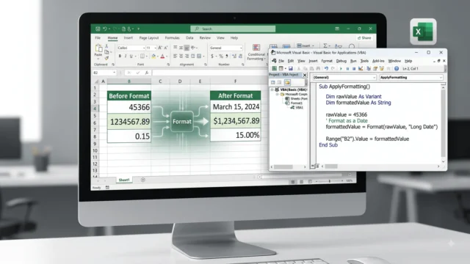
Task: Open the Insert ribbon tab in Excel
Action: (129, 38)
